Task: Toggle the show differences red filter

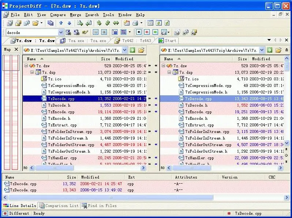Action: pyautogui.click(x=147, y=32)
